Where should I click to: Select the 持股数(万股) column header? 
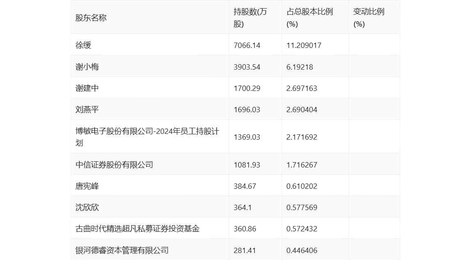click(x=250, y=18)
